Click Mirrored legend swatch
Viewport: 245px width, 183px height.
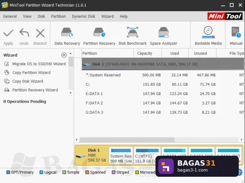137,172
